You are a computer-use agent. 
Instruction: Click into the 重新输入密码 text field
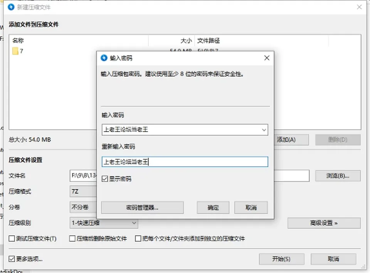(x=185, y=162)
